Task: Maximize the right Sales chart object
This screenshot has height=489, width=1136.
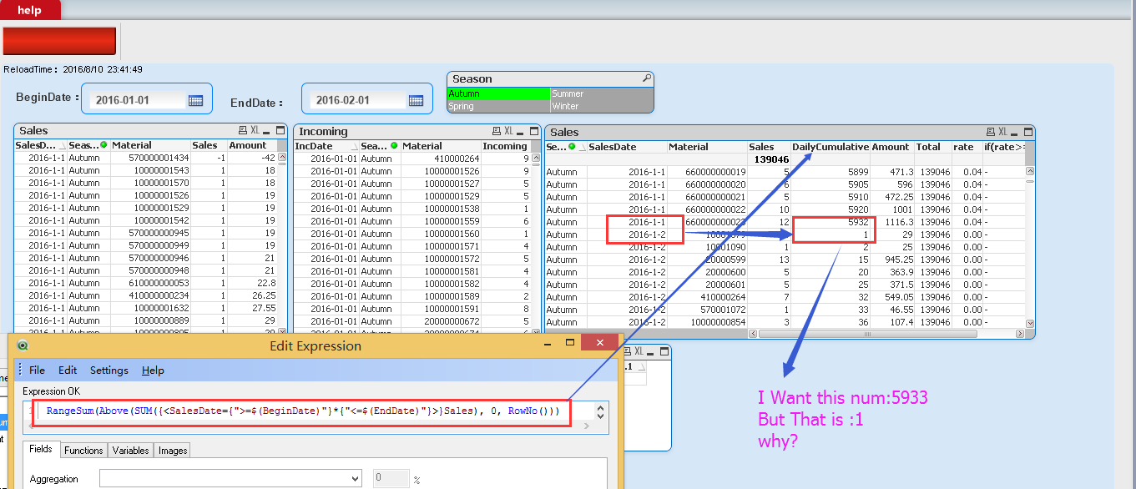Action: click(1027, 132)
